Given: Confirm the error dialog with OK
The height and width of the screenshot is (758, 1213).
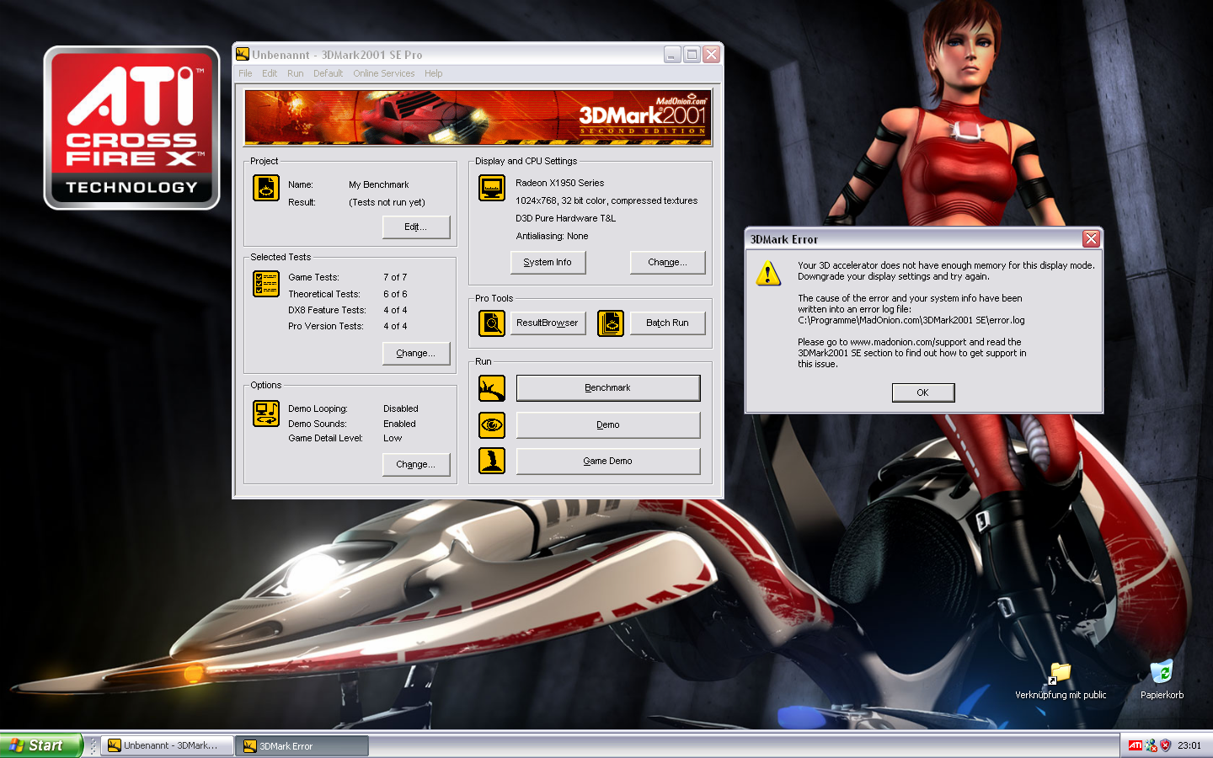Looking at the screenshot, I should coord(923,392).
